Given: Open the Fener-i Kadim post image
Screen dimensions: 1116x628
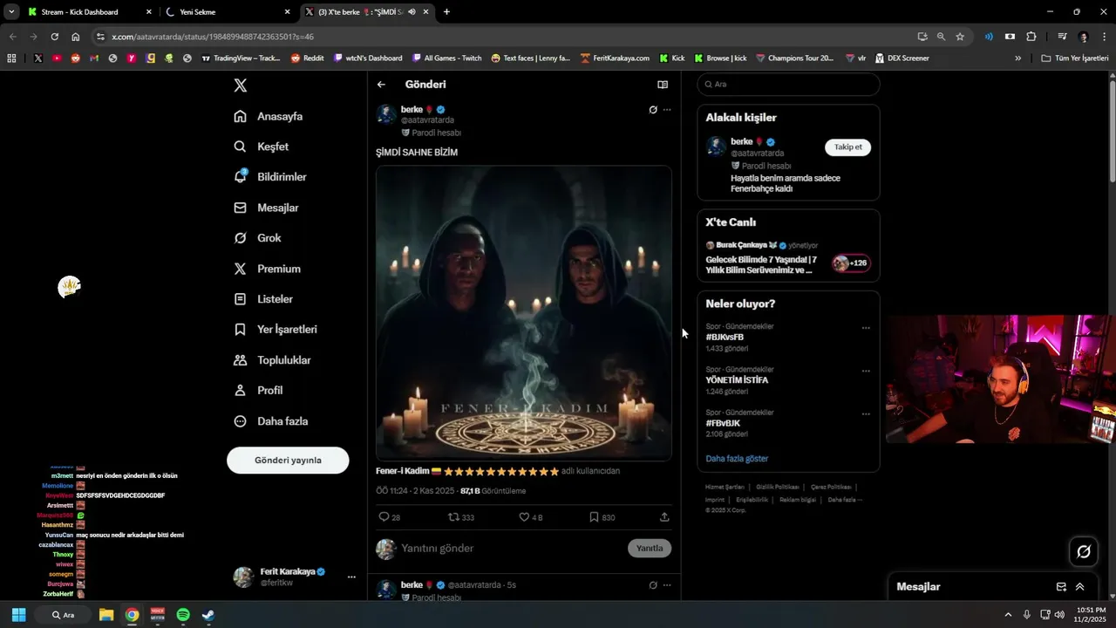Looking at the screenshot, I should (524, 313).
